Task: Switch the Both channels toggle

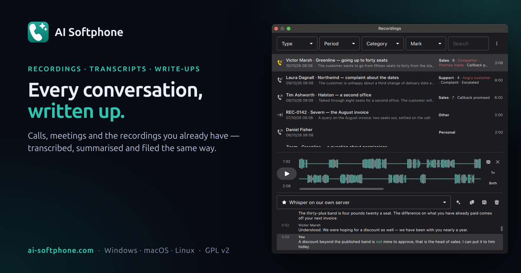Action: click(493, 183)
